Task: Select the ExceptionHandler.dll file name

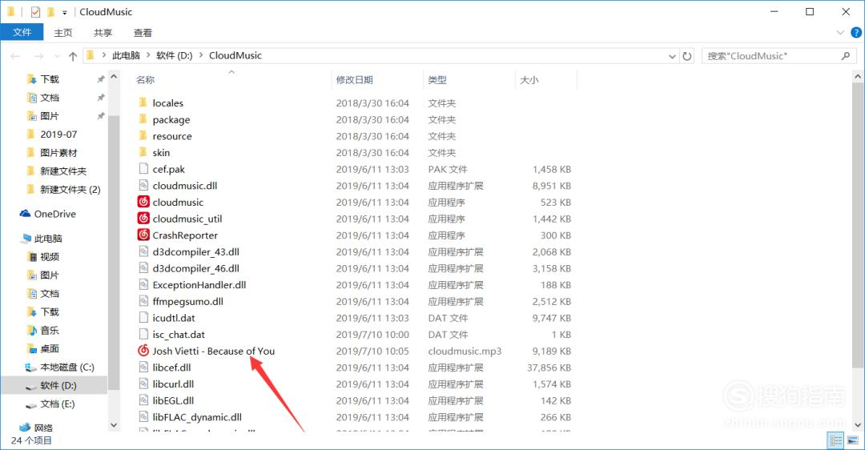Action: click(x=199, y=284)
